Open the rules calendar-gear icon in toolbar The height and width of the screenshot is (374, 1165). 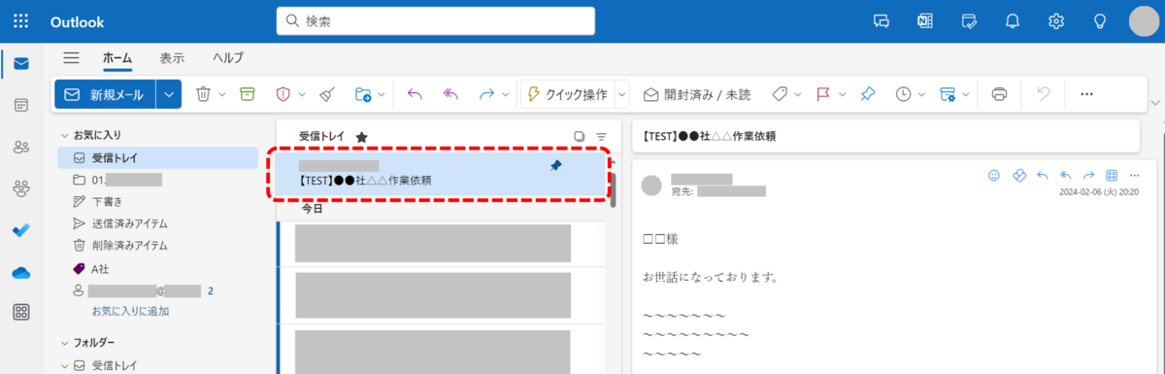coord(949,94)
